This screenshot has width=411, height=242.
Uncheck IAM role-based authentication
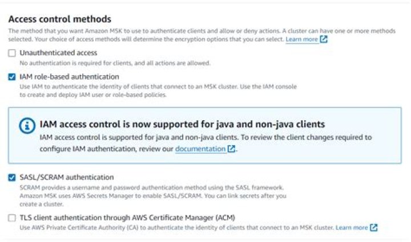(x=12, y=77)
